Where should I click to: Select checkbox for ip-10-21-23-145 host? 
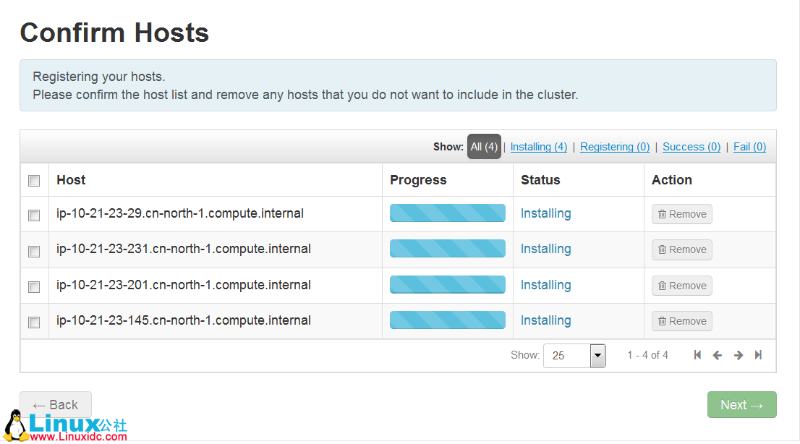point(34,322)
